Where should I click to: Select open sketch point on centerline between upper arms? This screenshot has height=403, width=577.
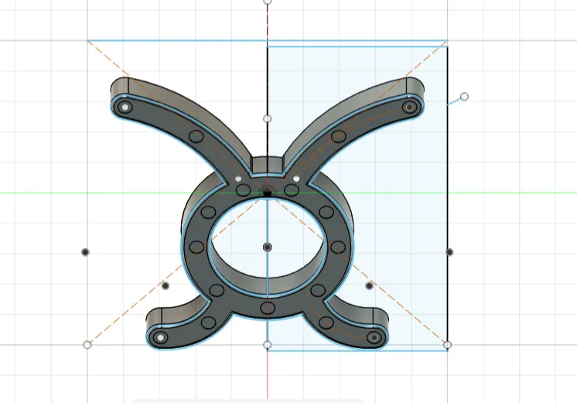[268, 118]
